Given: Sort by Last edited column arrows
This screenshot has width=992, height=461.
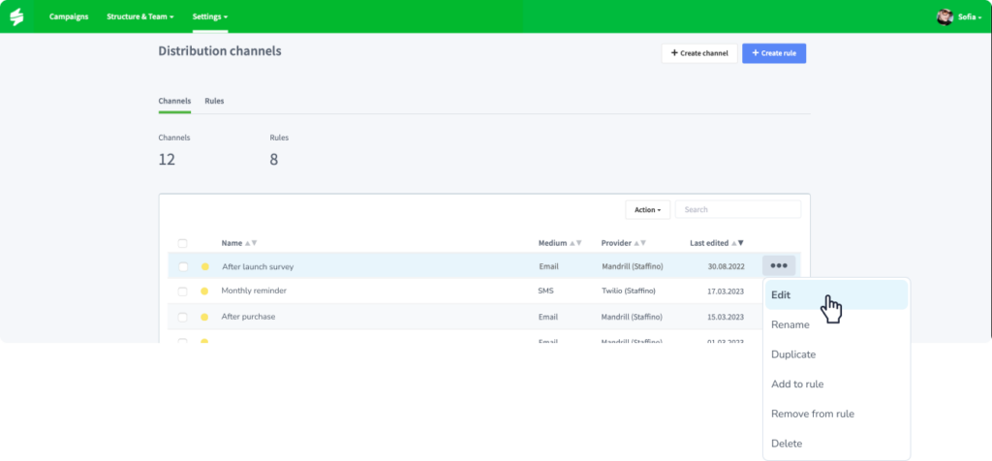Looking at the screenshot, I should (x=737, y=243).
